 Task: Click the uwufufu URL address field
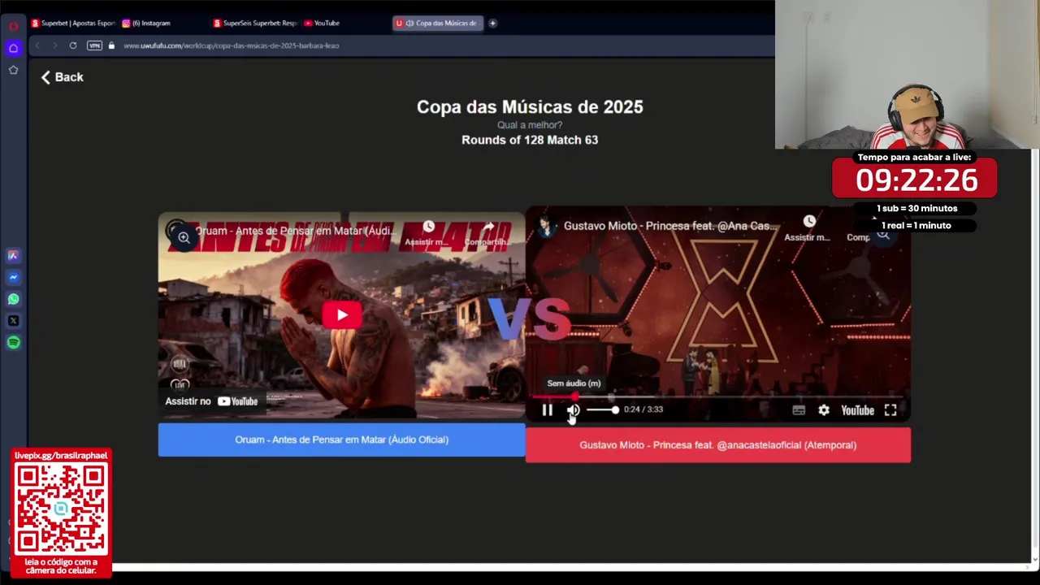pos(231,45)
